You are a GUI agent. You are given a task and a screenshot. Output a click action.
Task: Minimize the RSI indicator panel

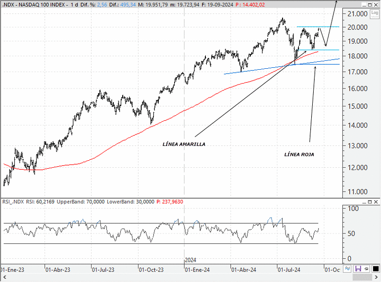point(364,202)
